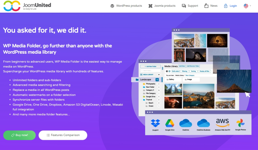
Task: Click the Login link
Action: (x=233, y=6)
